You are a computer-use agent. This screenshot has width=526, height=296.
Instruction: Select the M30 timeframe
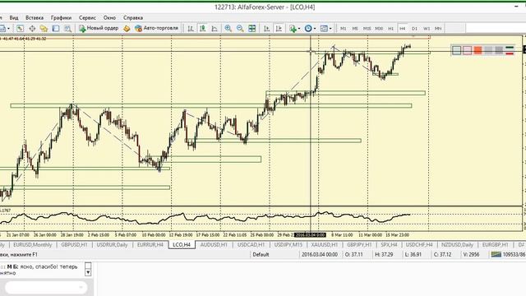click(x=379, y=29)
